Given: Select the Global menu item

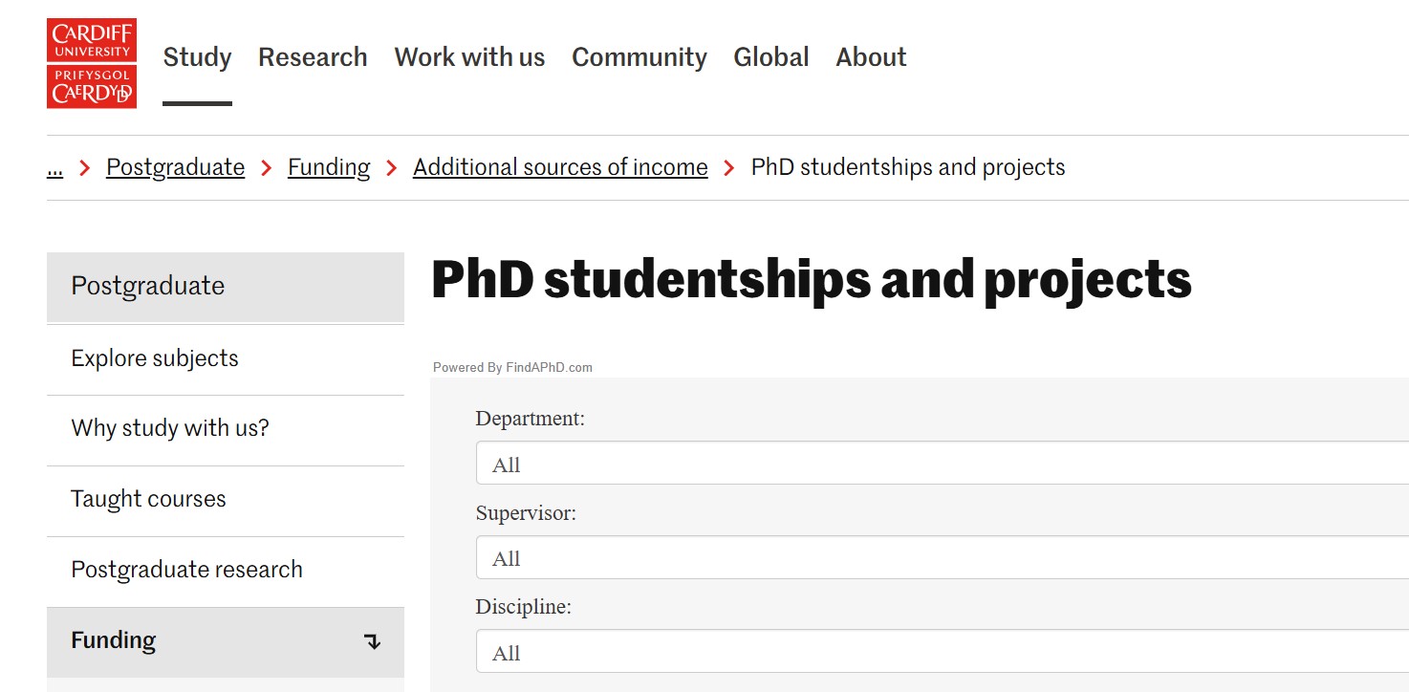Looking at the screenshot, I should click(770, 57).
